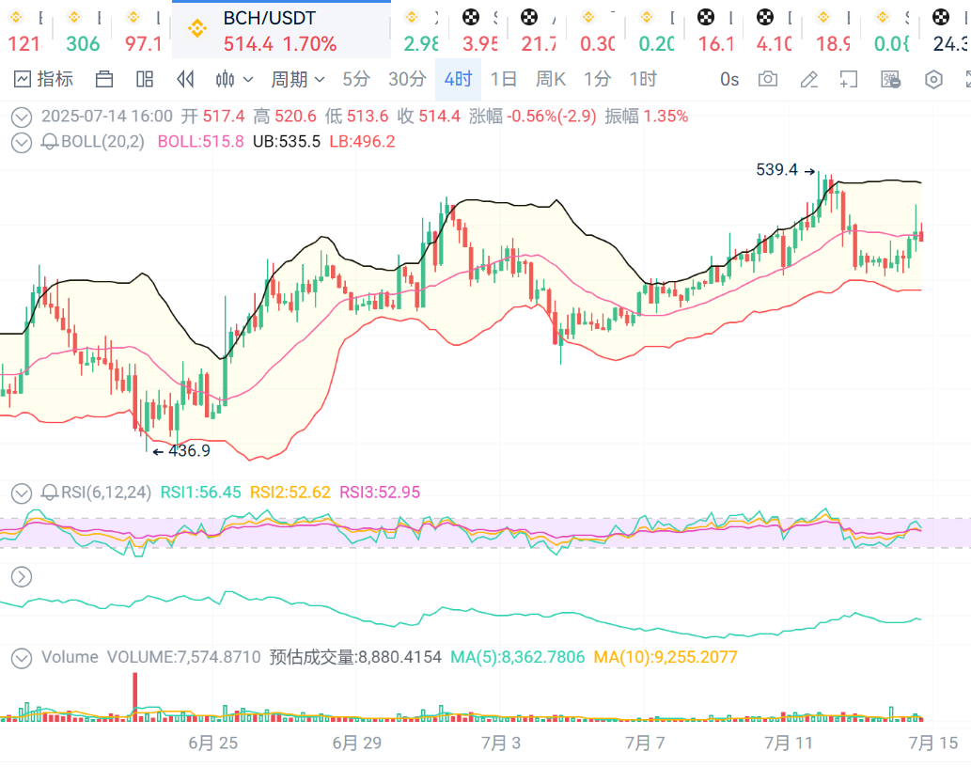Toggle the 弹 danmaku display icon
This screenshot has height=767, width=971.
coord(890,79)
